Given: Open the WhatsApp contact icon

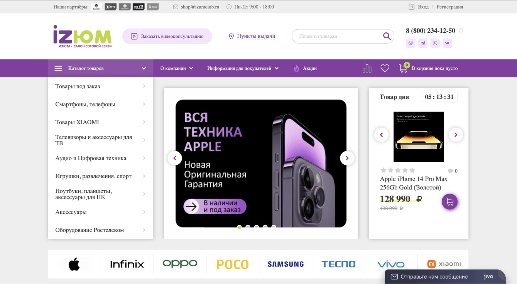Looking at the screenshot, I should [x=435, y=43].
